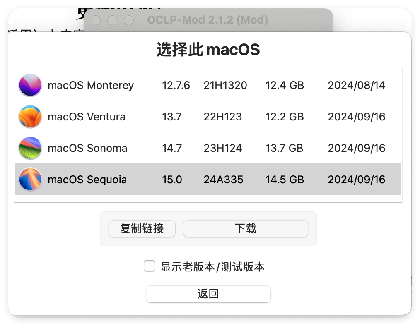Click version 12.7.6 in the list
The image size is (420, 326).
pyautogui.click(x=176, y=85)
